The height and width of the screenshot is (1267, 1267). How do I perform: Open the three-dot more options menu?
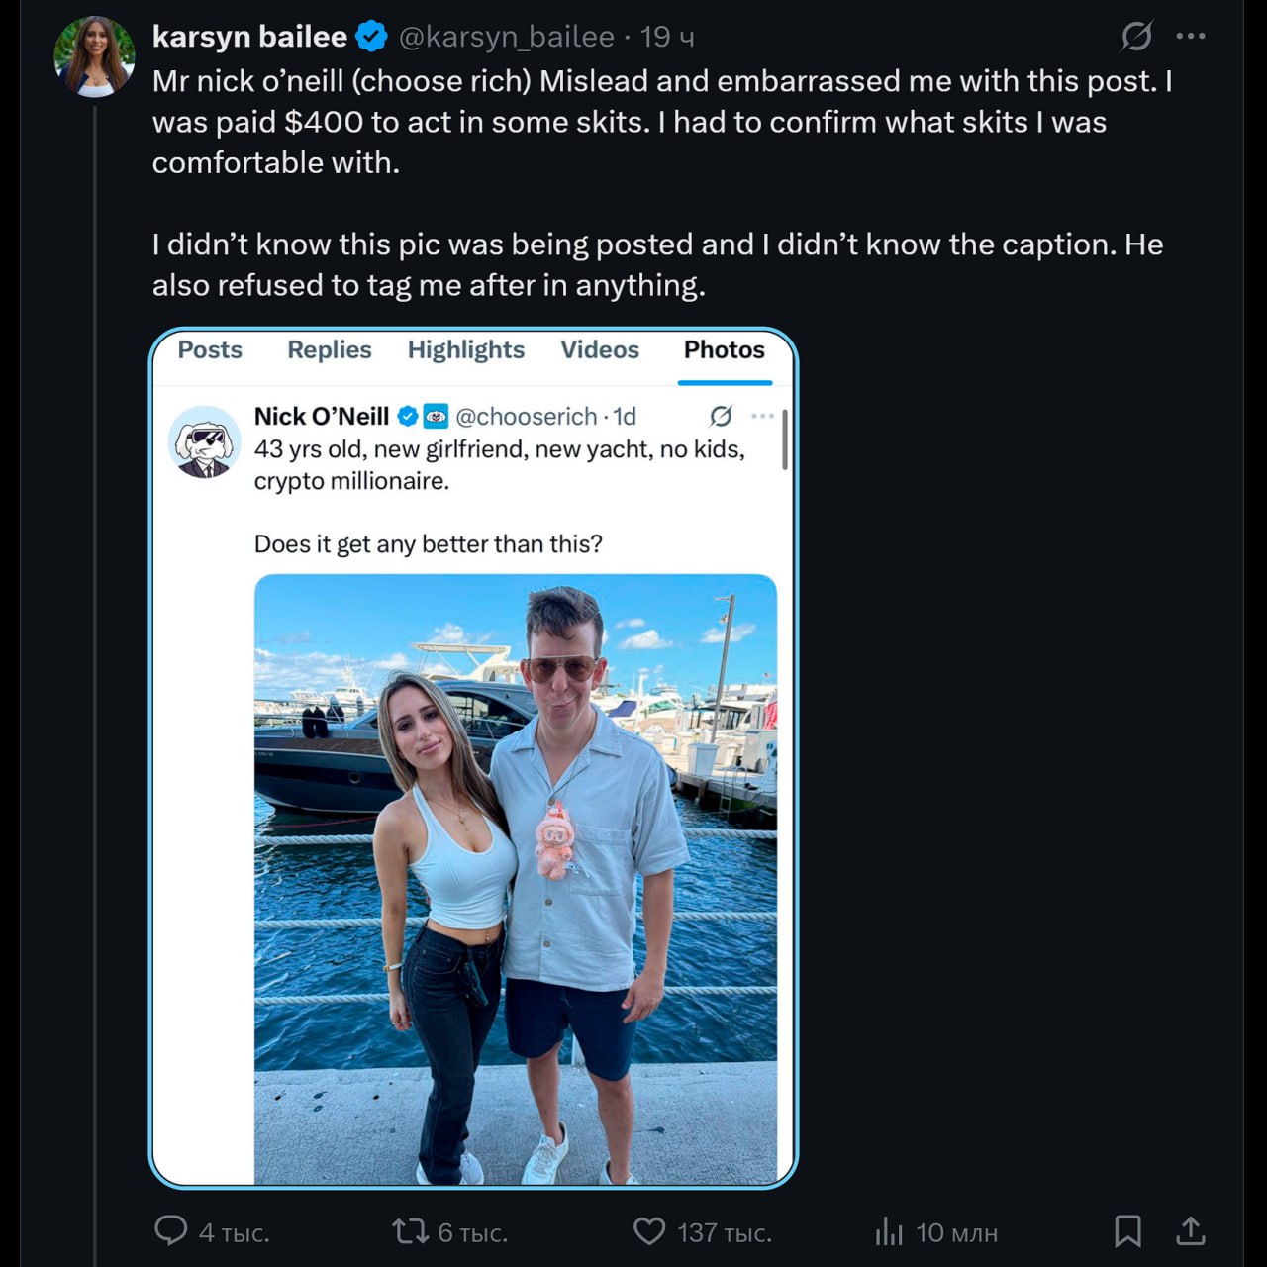point(1190,37)
